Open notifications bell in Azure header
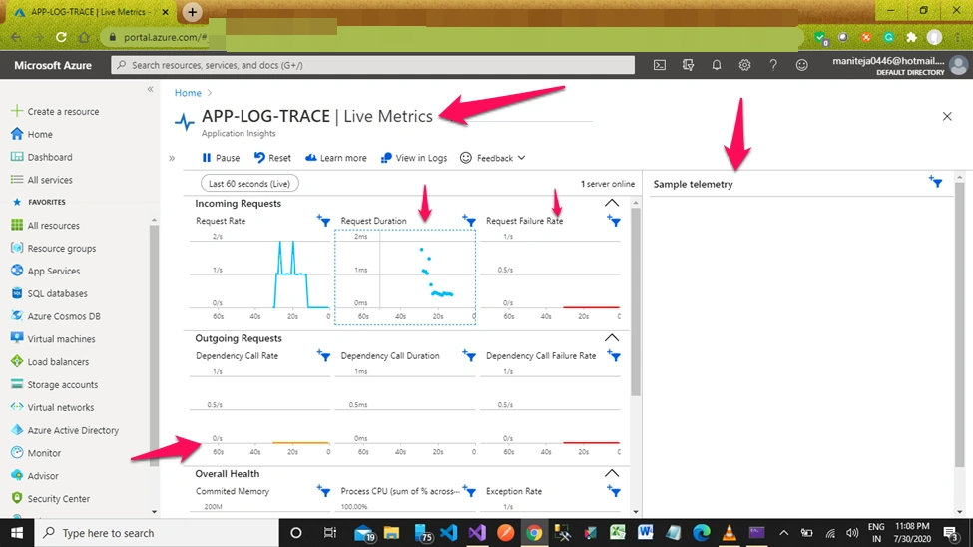Screen dimensions: 973x547 717,65
